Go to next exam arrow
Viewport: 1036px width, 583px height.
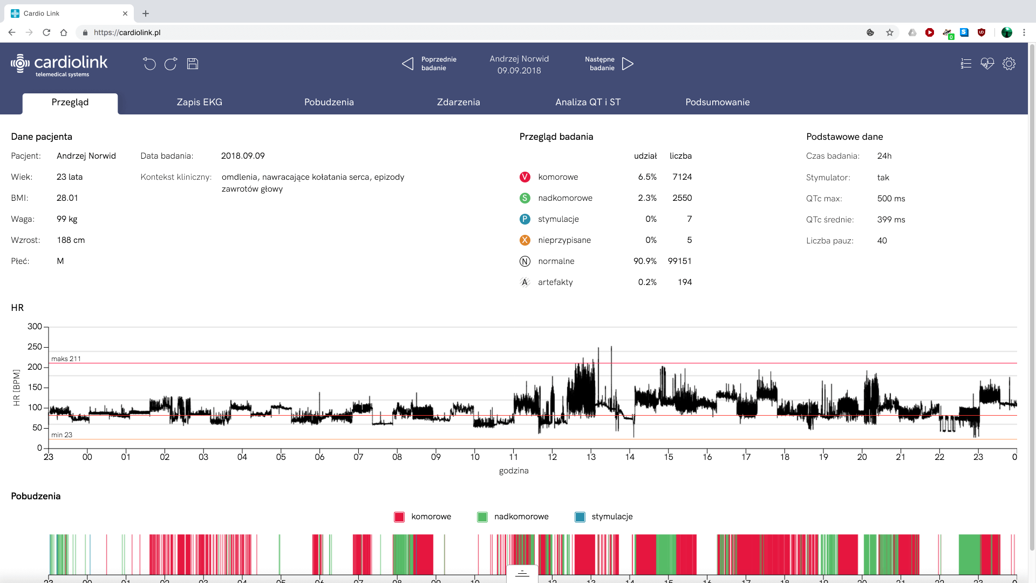point(628,64)
